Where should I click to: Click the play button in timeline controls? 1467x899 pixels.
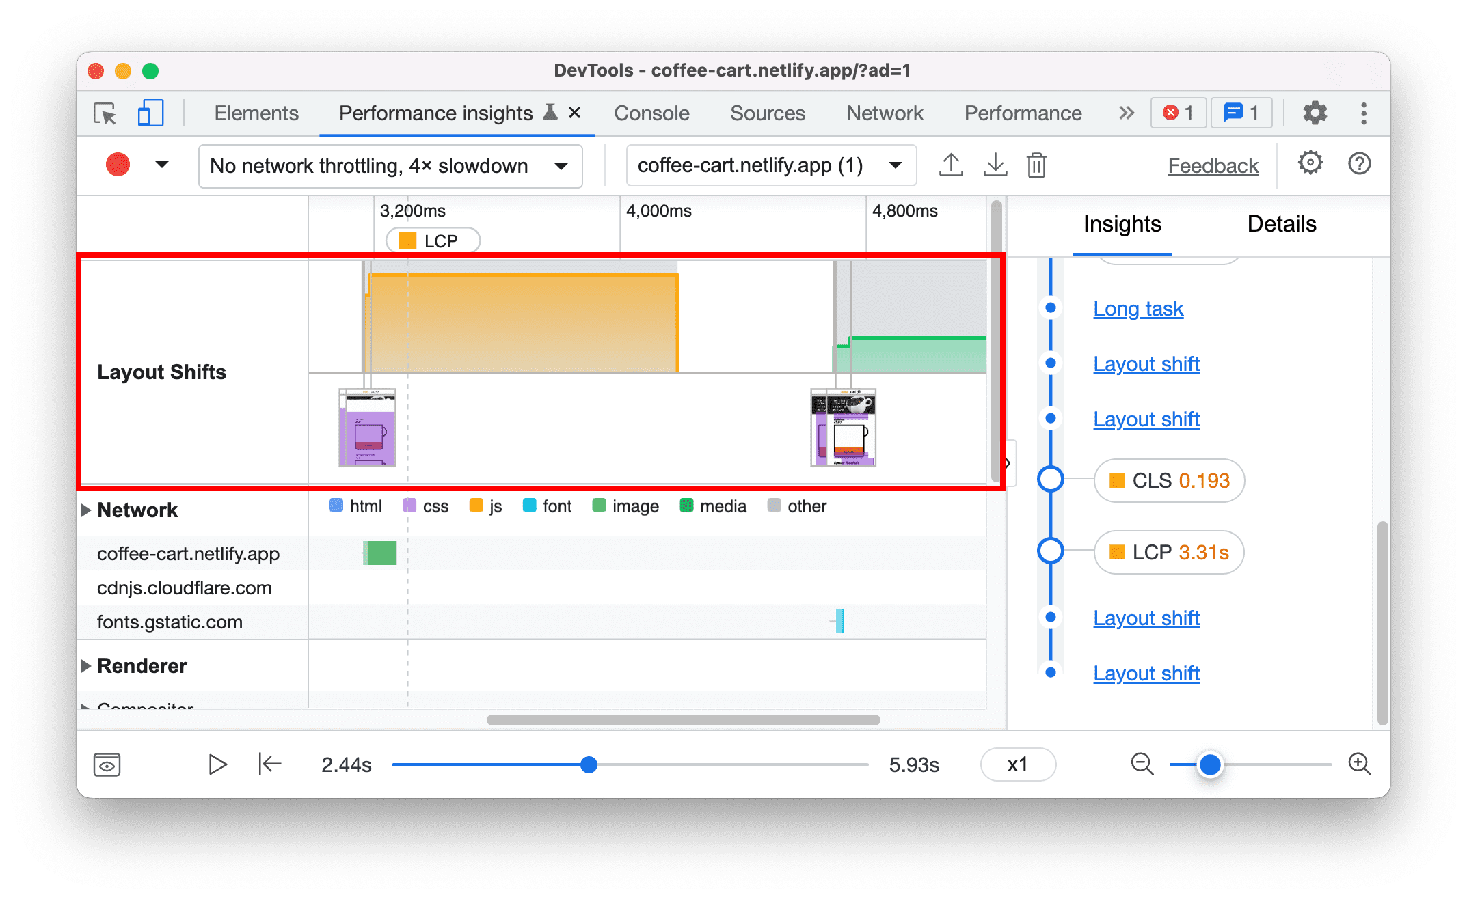pos(217,763)
